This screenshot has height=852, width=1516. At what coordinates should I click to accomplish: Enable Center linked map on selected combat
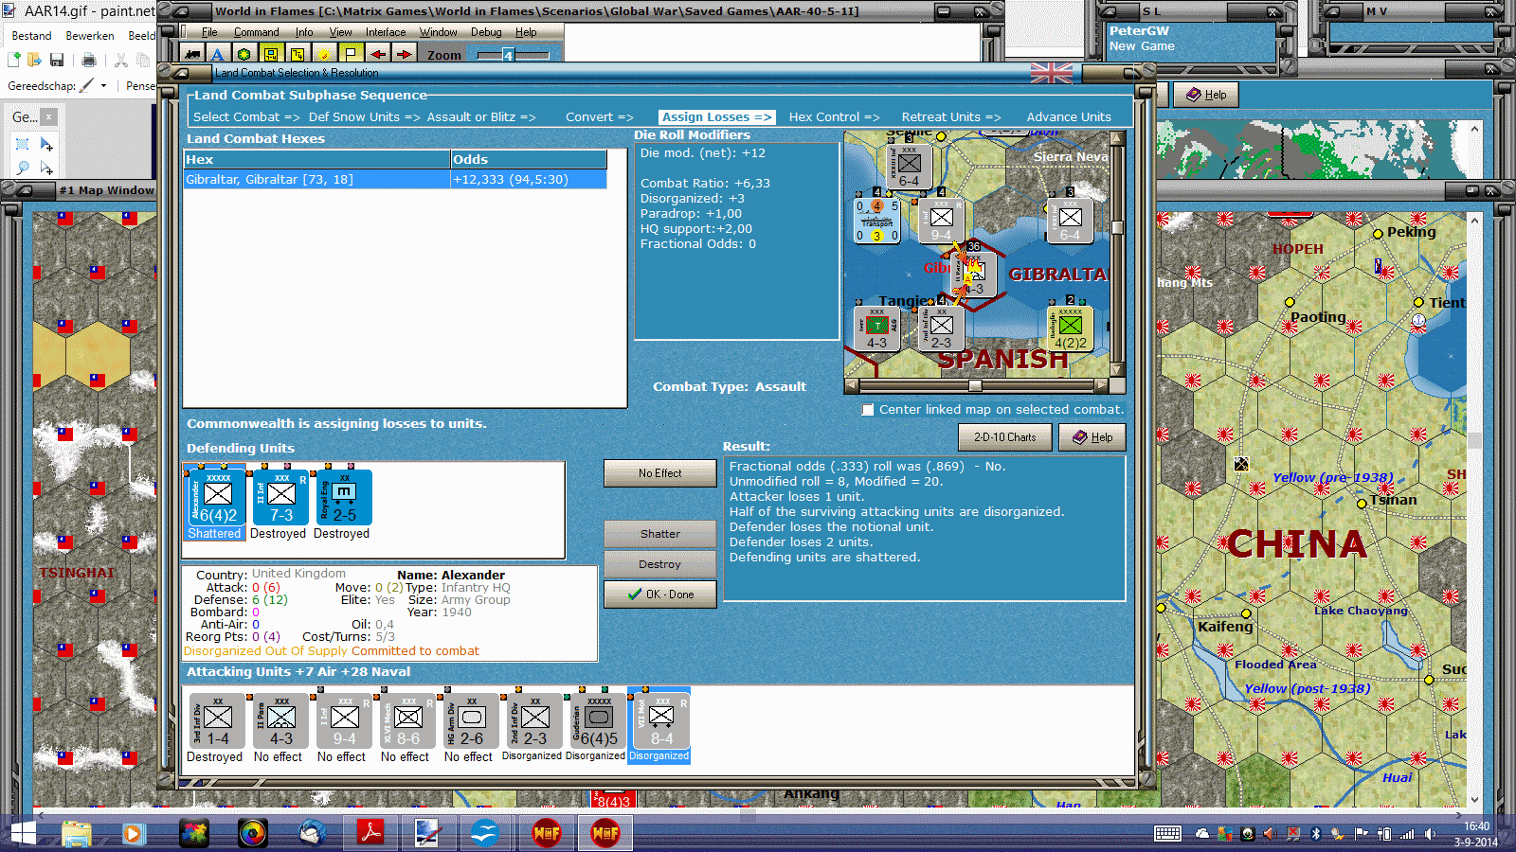pyautogui.click(x=868, y=410)
